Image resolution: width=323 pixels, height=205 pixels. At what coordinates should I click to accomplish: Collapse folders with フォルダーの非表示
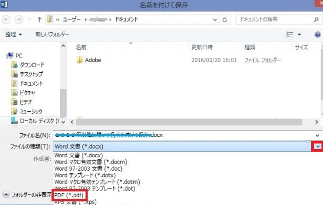(x=27, y=195)
